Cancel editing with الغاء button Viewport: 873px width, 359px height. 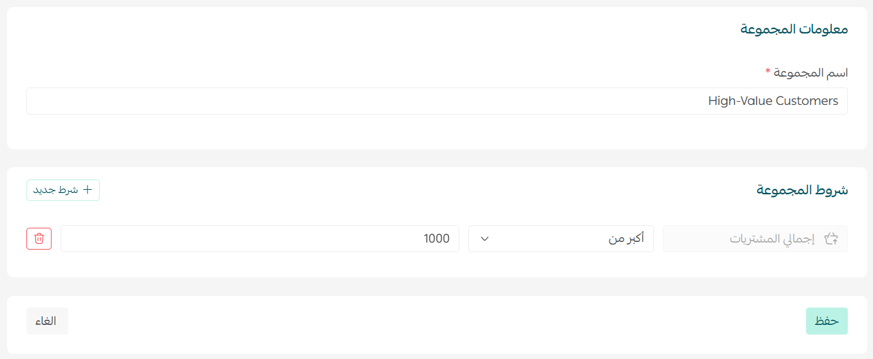point(47,321)
